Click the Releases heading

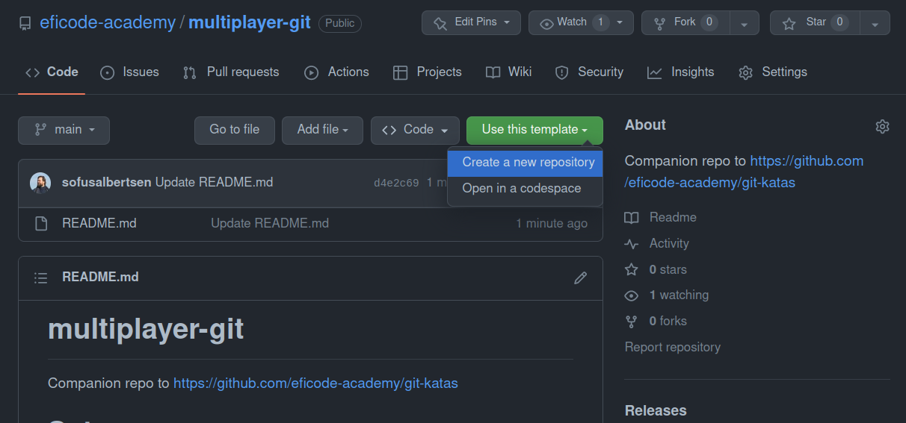coord(656,410)
